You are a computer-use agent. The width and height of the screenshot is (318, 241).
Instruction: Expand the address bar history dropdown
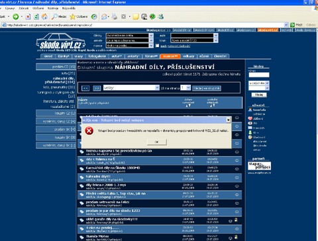(x=286, y=25)
